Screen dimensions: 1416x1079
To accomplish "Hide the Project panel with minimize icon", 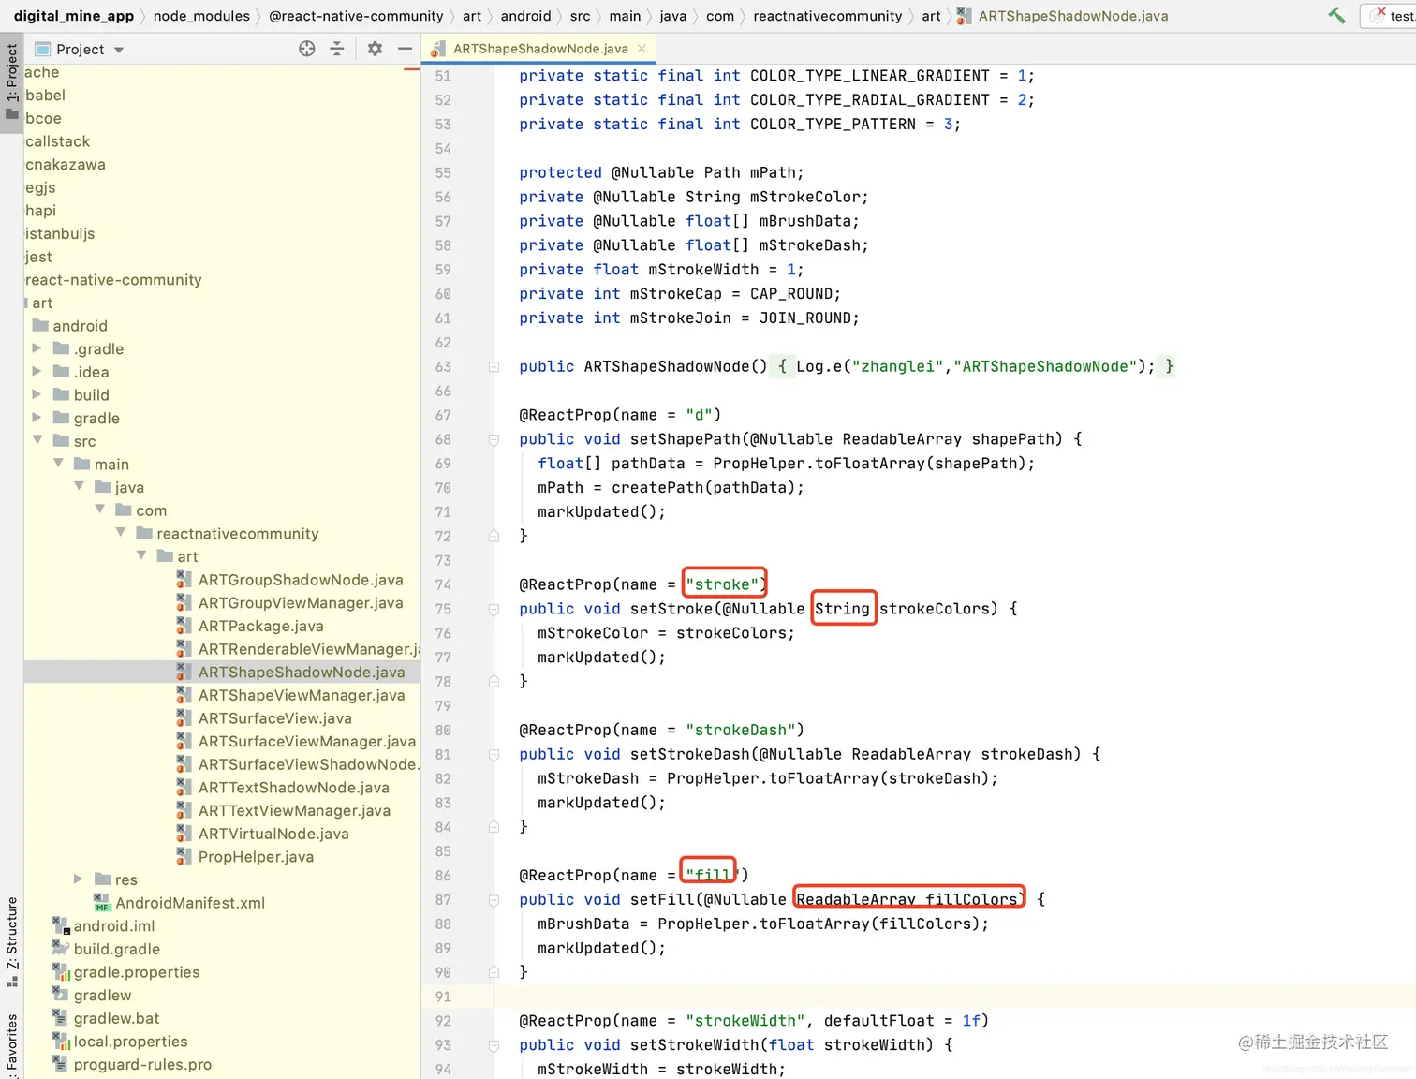I will [x=405, y=49].
